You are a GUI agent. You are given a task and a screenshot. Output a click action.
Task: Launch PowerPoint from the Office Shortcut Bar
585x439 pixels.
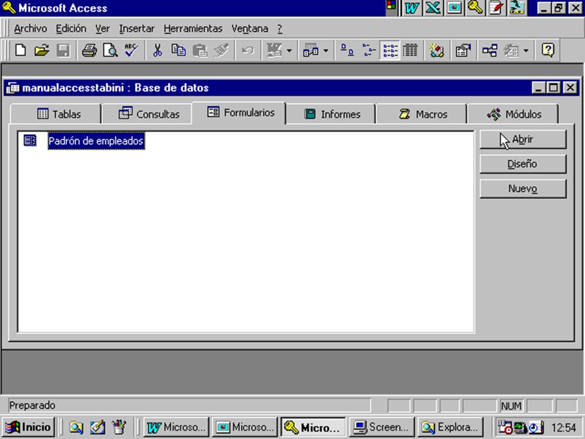pyautogui.click(x=454, y=8)
